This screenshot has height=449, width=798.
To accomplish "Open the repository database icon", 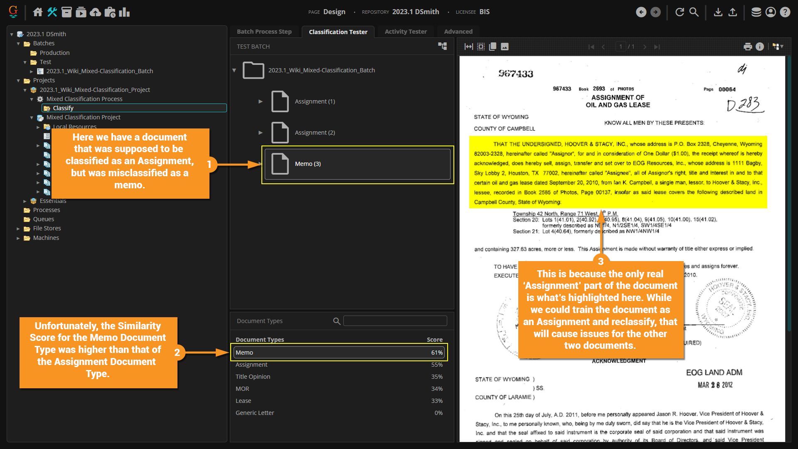I will [756, 12].
